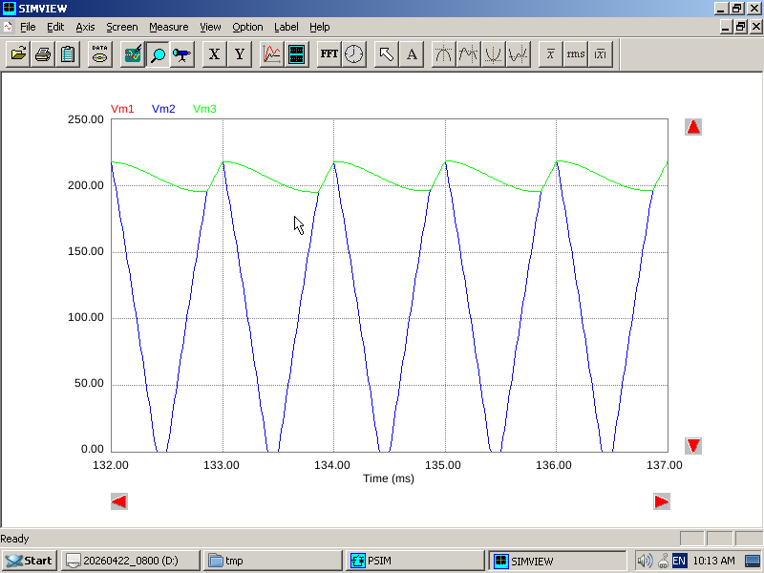Compute absolute average |x| icon
Image resolution: width=764 pixels, height=573 pixels.
(x=601, y=53)
